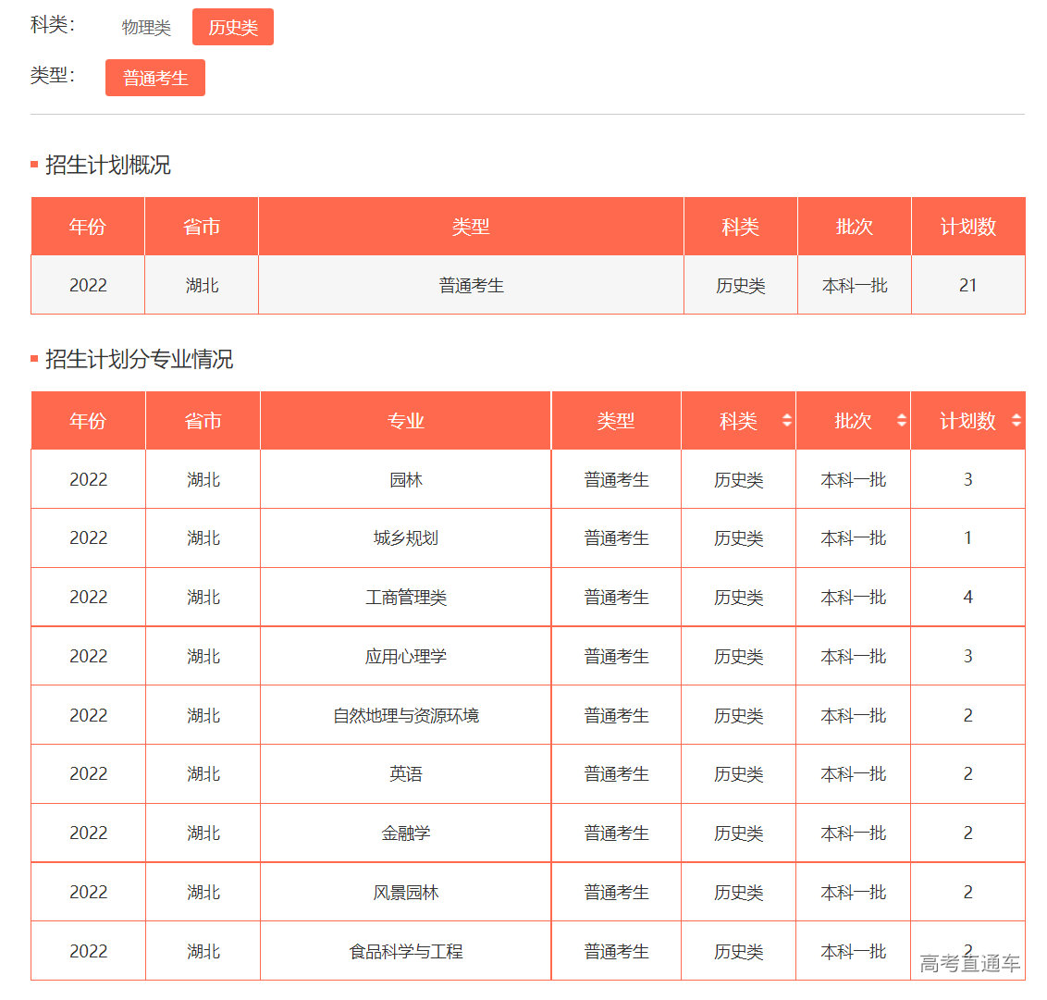The height and width of the screenshot is (1000, 1047).
Task: Click the 园林 major entry
Action: [x=405, y=479]
